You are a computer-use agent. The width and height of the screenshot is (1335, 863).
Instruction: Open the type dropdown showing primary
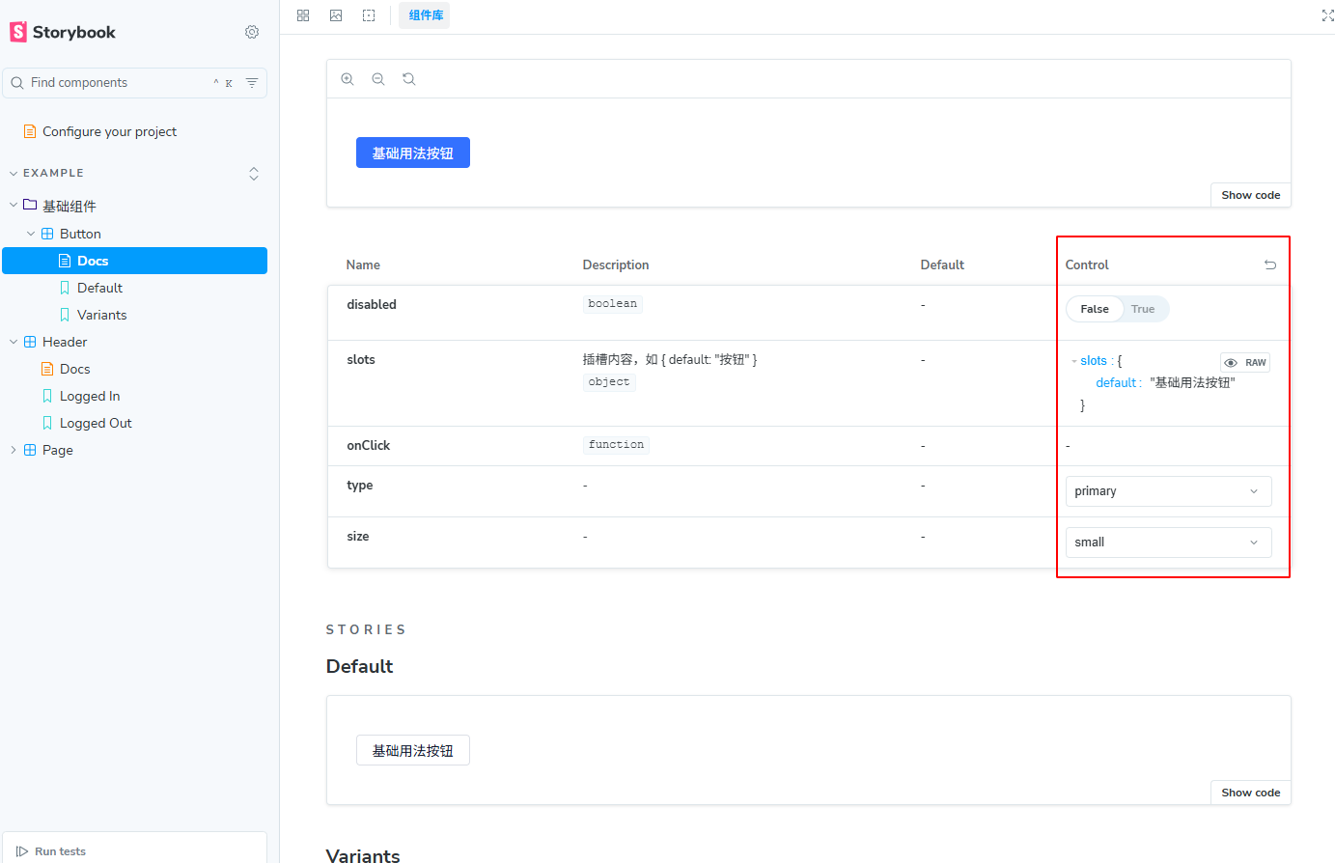1168,491
